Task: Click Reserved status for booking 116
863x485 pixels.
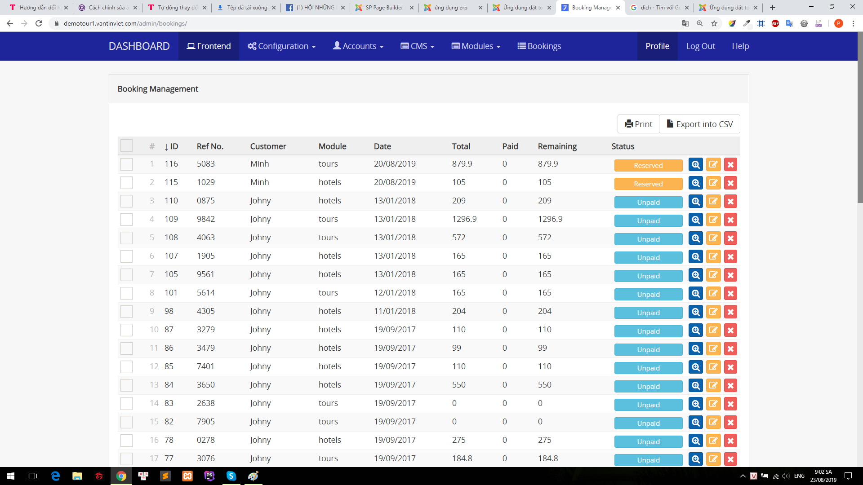Action: [x=648, y=166]
